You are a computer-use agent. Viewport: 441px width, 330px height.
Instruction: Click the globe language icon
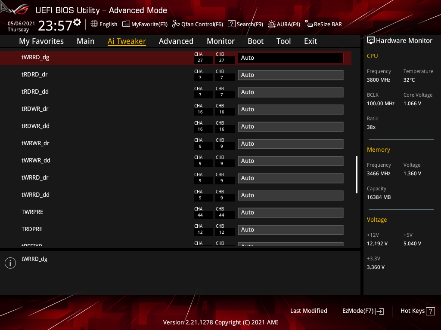(x=94, y=24)
